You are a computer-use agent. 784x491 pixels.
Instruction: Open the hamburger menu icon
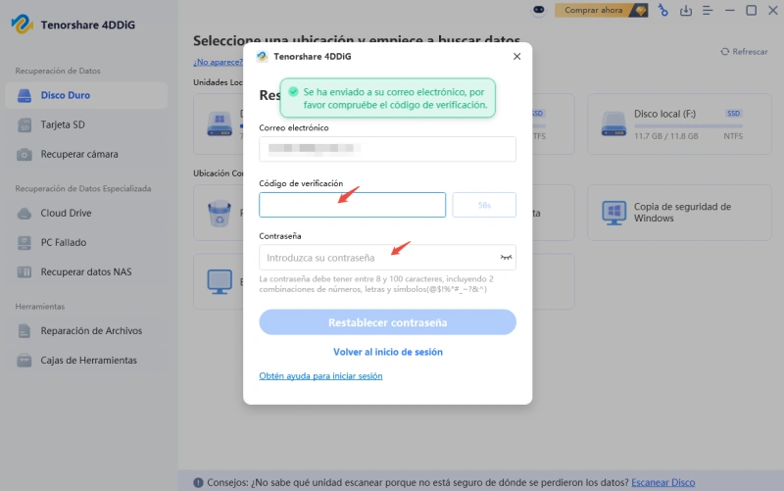tap(708, 10)
